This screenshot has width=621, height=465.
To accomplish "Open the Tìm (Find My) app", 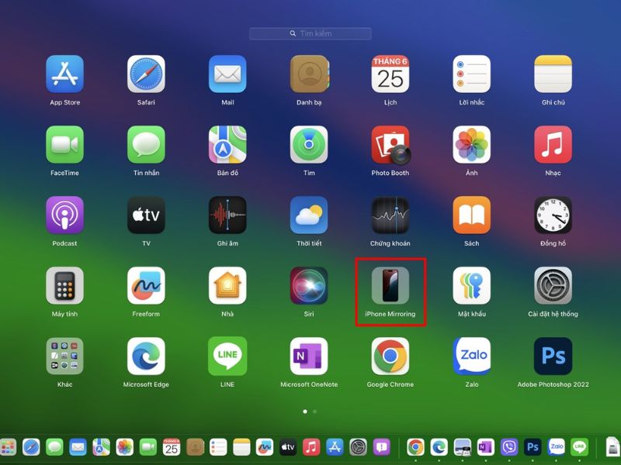I will [309, 144].
